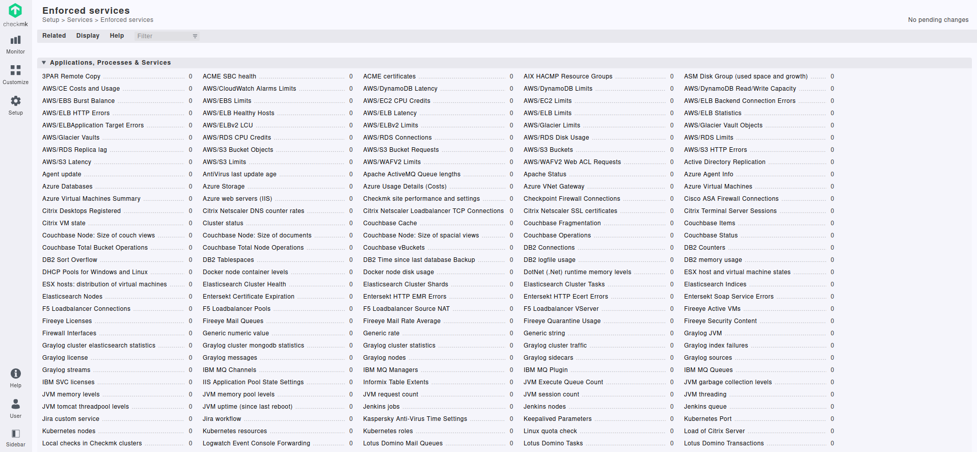Open JVM garbage collection levels
Screen dimensions: 977x452
click(x=728, y=382)
